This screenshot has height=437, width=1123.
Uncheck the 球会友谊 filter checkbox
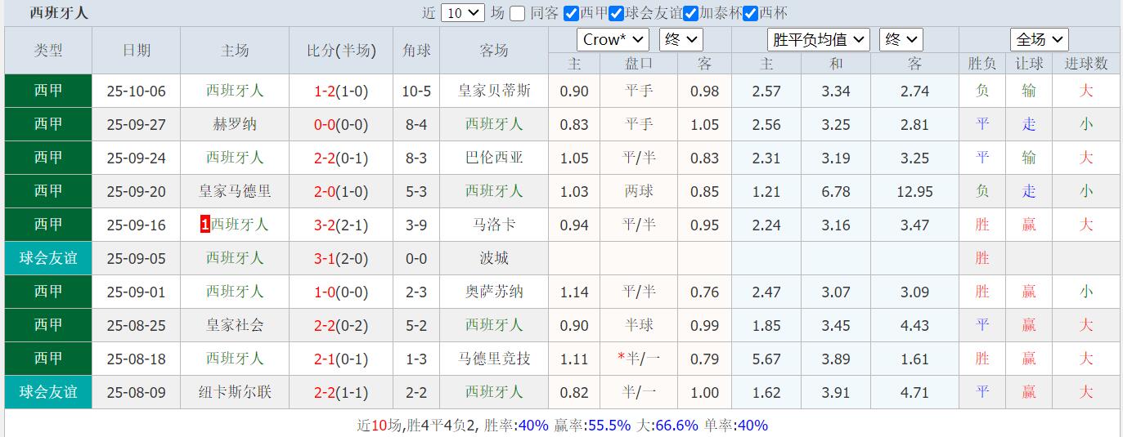(616, 13)
